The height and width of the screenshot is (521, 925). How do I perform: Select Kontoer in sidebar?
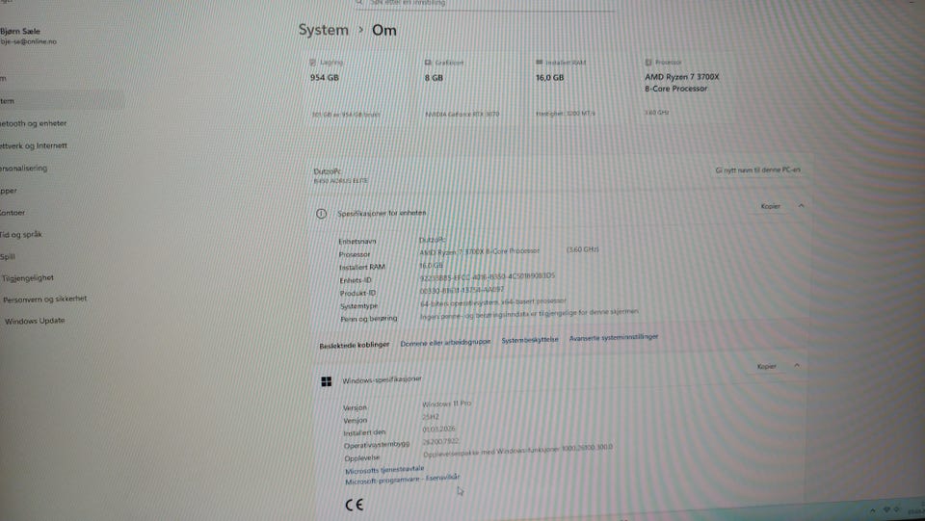coord(13,213)
